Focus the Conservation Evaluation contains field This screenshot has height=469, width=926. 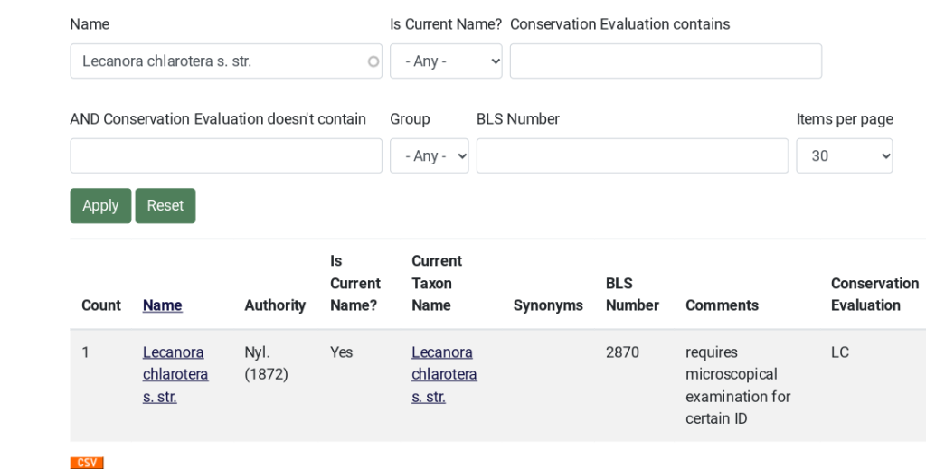(666, 61)
